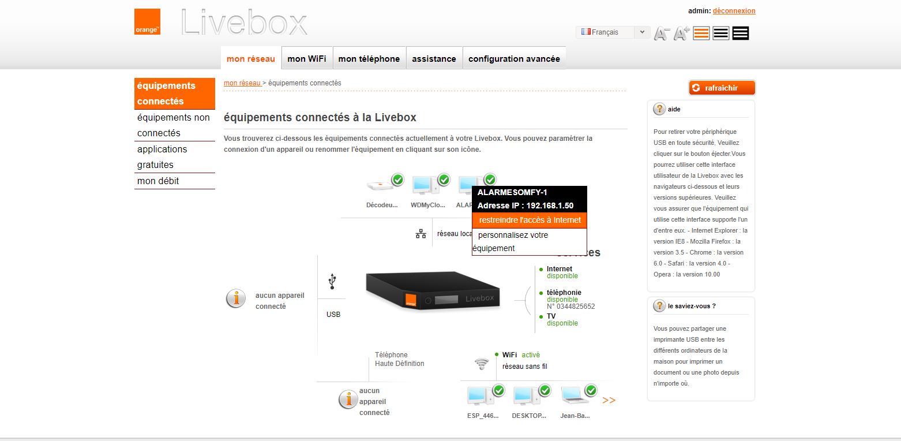This screenshot has height=441, width=901.
Task: Show more WiFi devices with >> arrows
Action: click(x=609, y=400)
